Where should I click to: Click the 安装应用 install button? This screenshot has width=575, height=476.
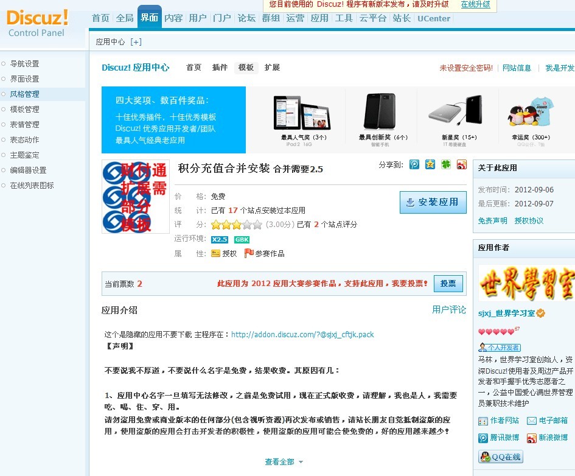[433, 202]
